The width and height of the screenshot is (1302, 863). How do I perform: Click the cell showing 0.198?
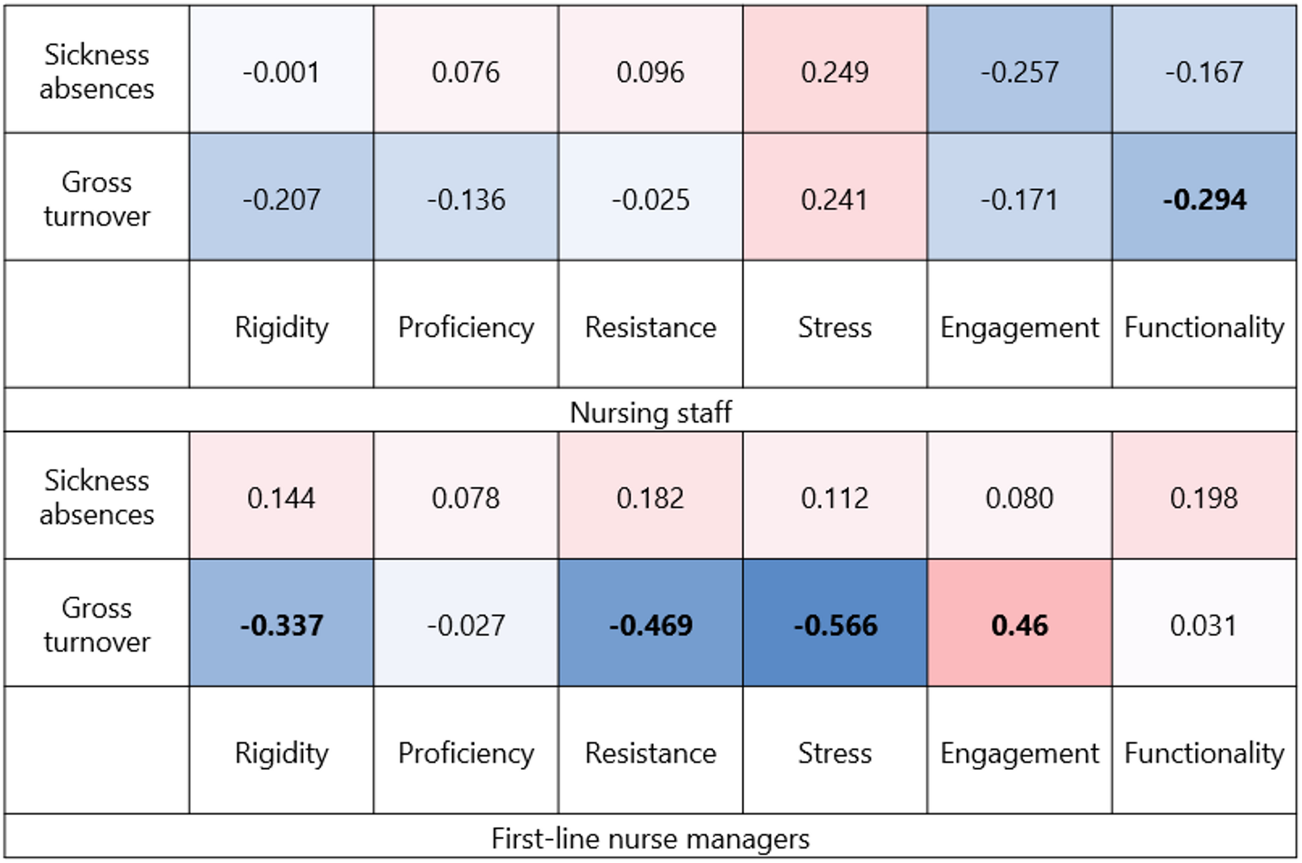click(1204, 498)
